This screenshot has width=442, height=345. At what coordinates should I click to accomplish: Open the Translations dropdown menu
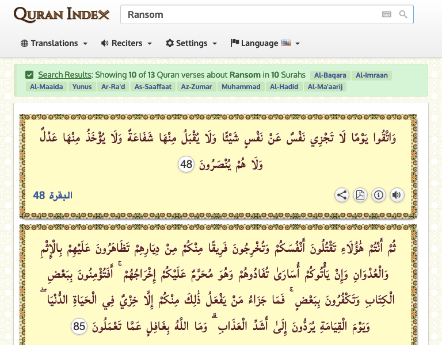(x=54, y=43)
